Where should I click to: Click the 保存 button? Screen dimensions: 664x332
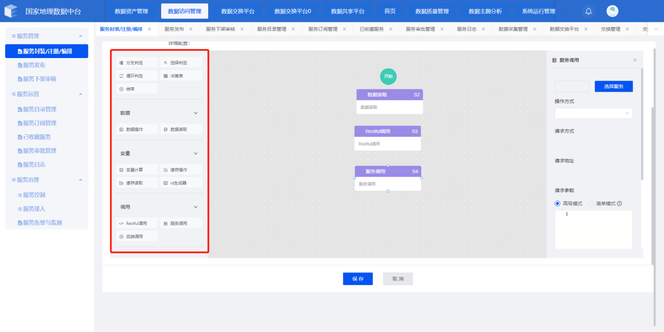point(358,279)
